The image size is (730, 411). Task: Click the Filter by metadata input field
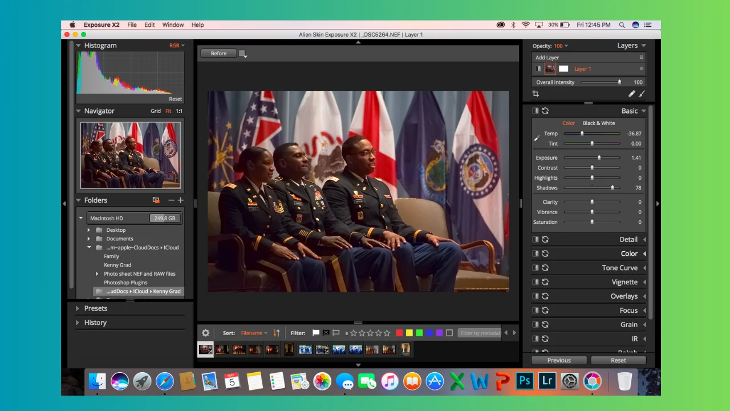coord(480,333)
